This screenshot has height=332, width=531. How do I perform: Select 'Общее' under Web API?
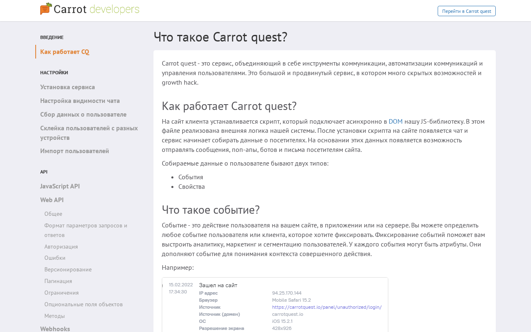53,214
